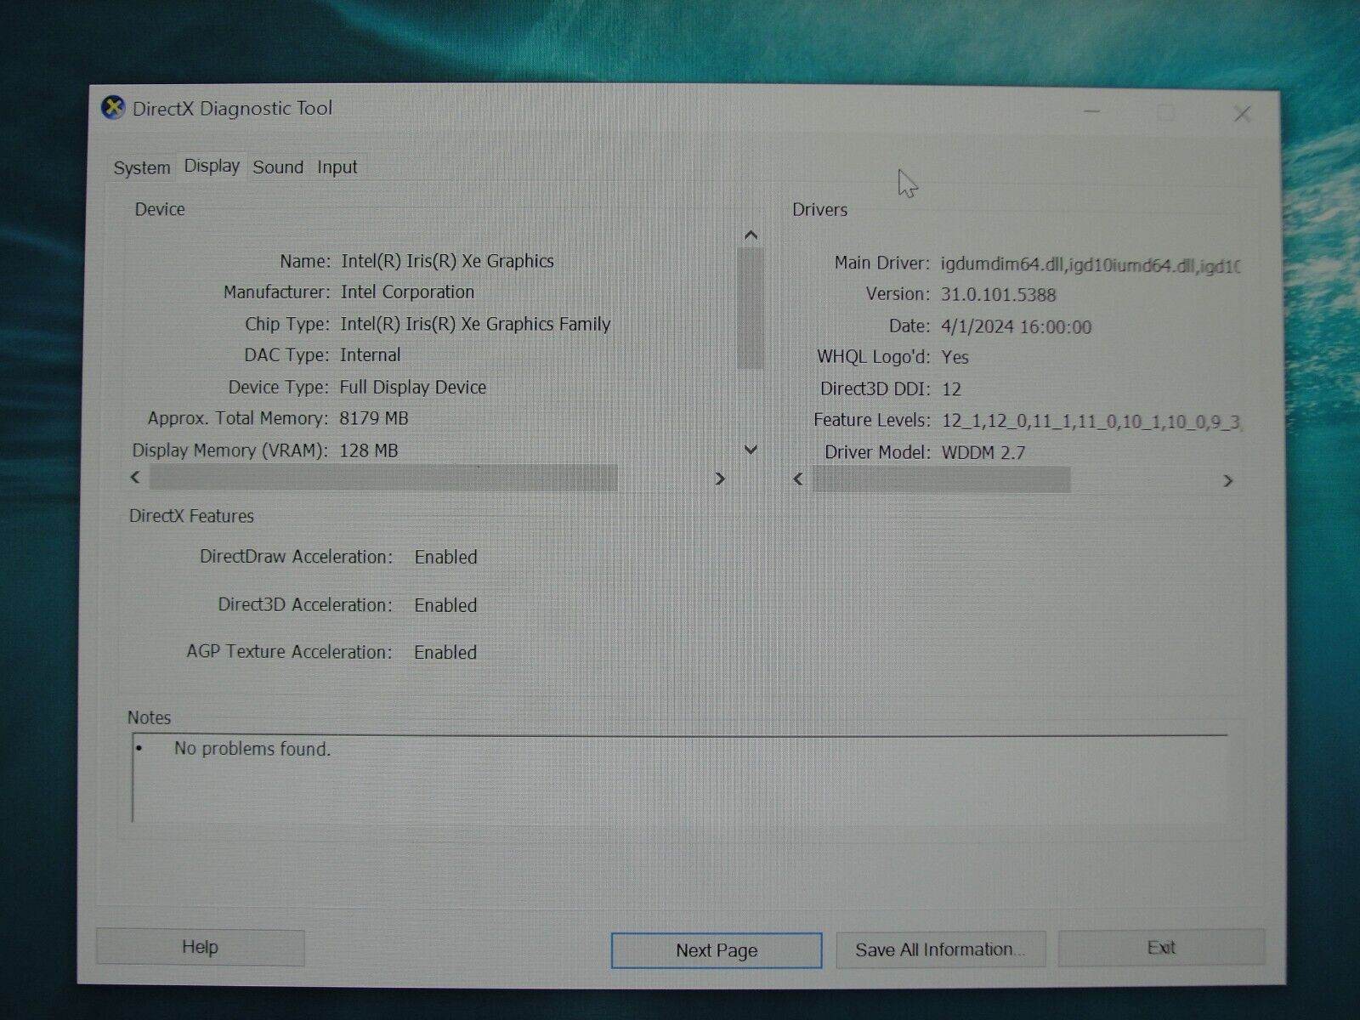Click the Drivers panel right scroll arrow

tap(1227, 481)
